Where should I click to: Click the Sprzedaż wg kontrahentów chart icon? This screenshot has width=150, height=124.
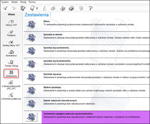pos(31,64)
